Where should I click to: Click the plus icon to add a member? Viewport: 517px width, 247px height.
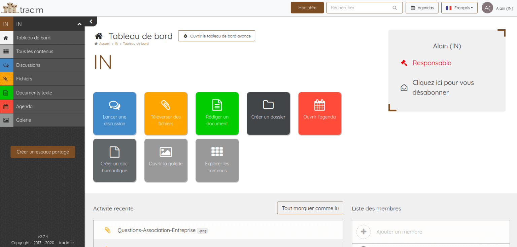coord(364,232)
